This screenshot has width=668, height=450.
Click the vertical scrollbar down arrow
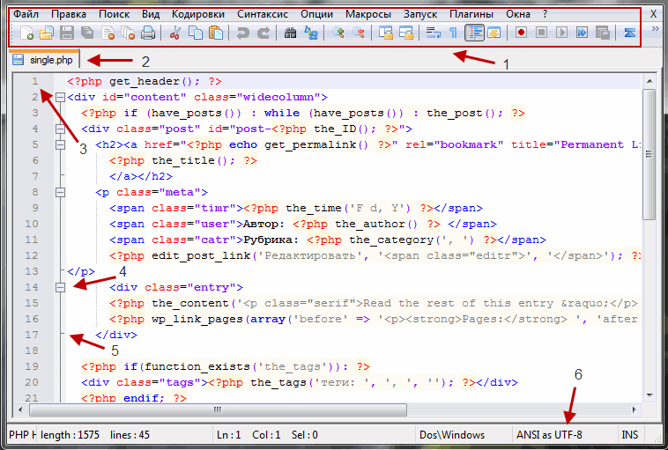[649, 395]
